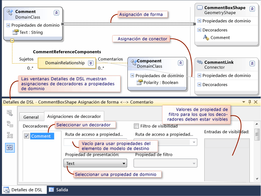Click the Detalles de DSL tab icon
Screen dimensions: 261x196
coord(7,190)
